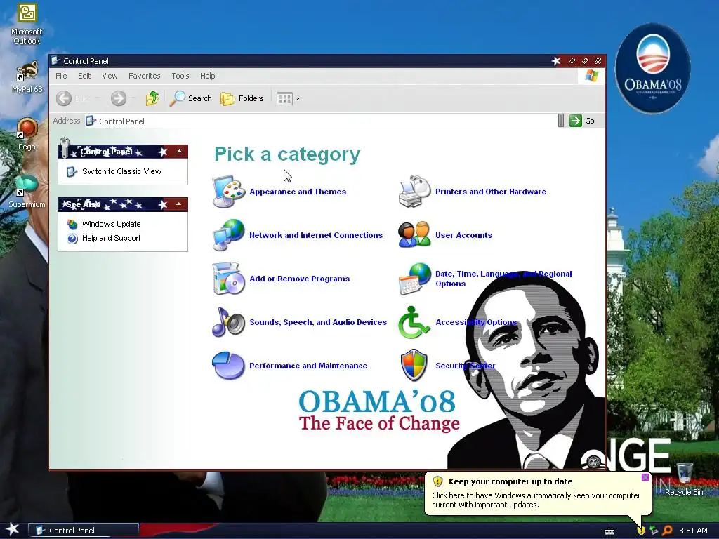Open the Network and Internet Connections icon
The width and height of the screenshot is (719, 539).
(228, 235)
